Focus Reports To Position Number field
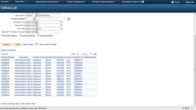 [49, 32]
